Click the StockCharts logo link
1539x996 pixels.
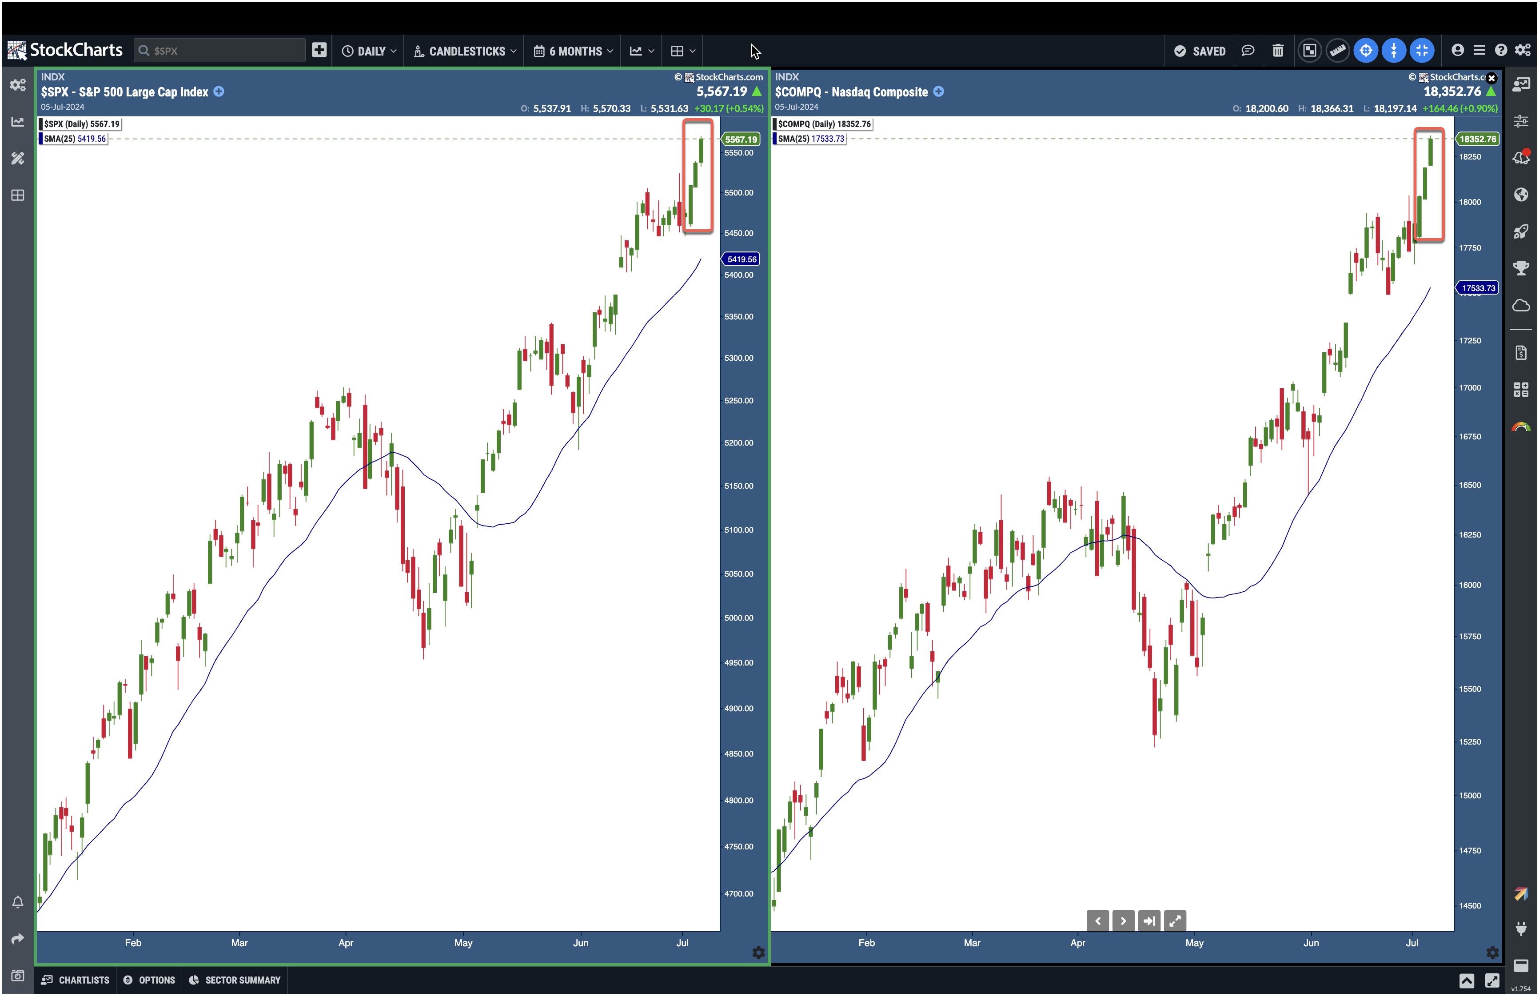tap(65, 51)
